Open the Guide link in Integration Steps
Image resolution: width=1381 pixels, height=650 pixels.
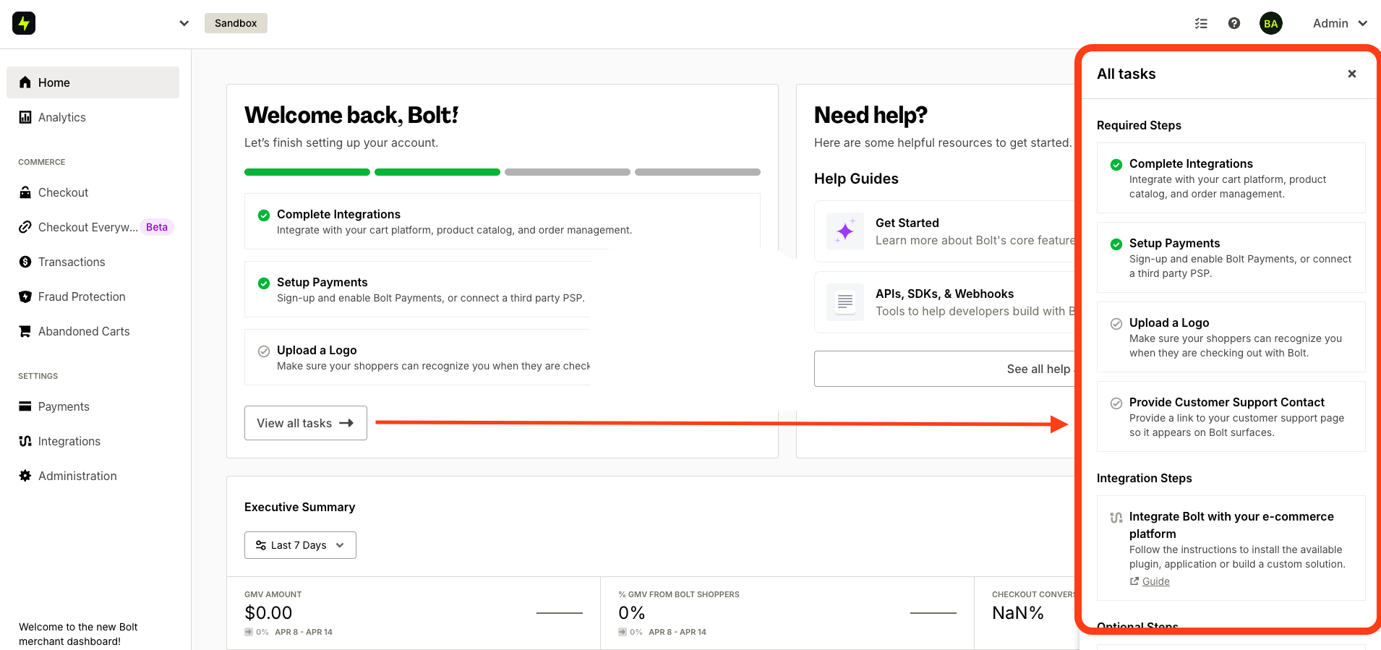tap(1155, 581)
